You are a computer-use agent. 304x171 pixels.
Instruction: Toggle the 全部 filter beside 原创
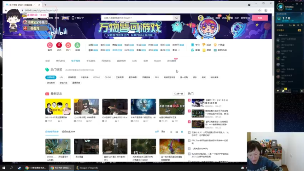[157, 131]
